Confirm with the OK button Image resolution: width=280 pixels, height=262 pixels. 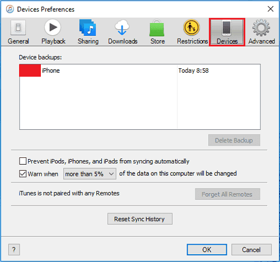207,250
